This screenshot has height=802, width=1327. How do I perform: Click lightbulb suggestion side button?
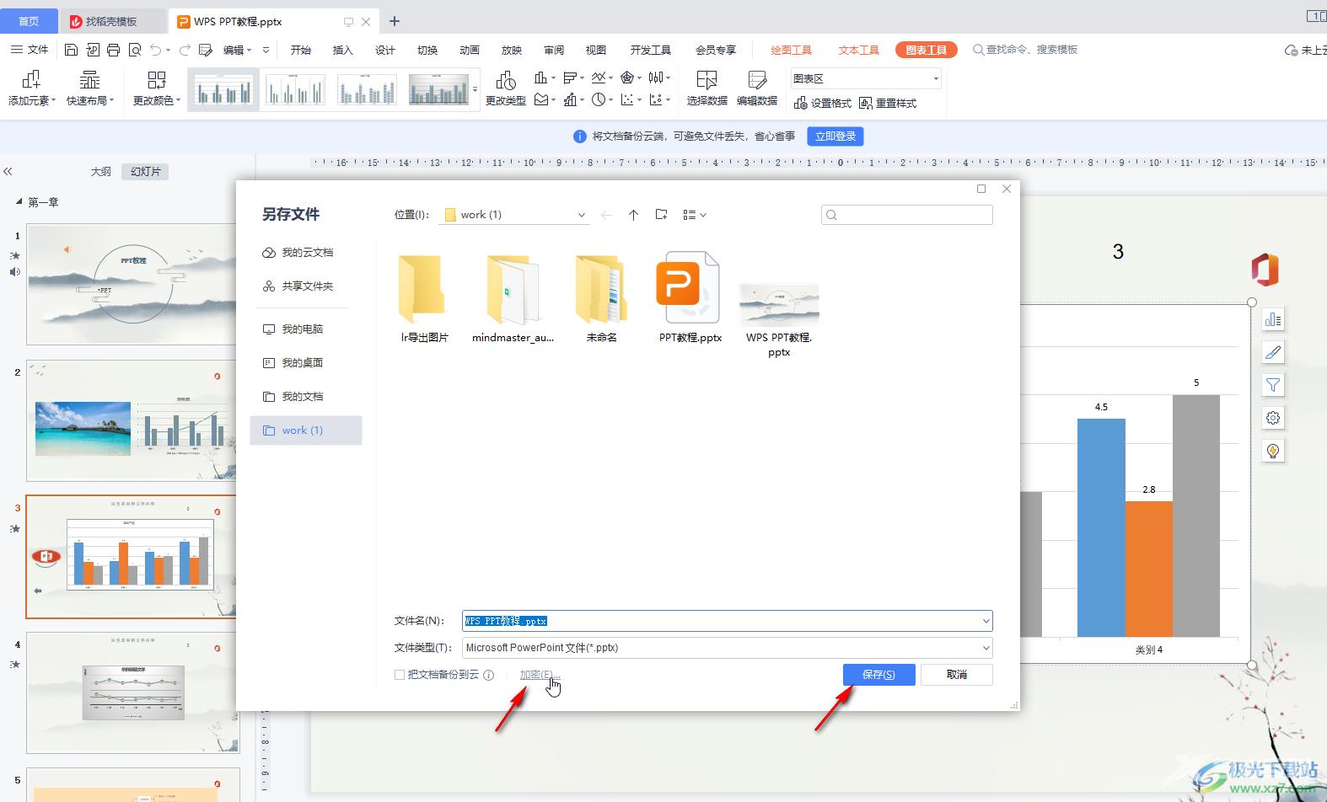(x=1273, y=451)
